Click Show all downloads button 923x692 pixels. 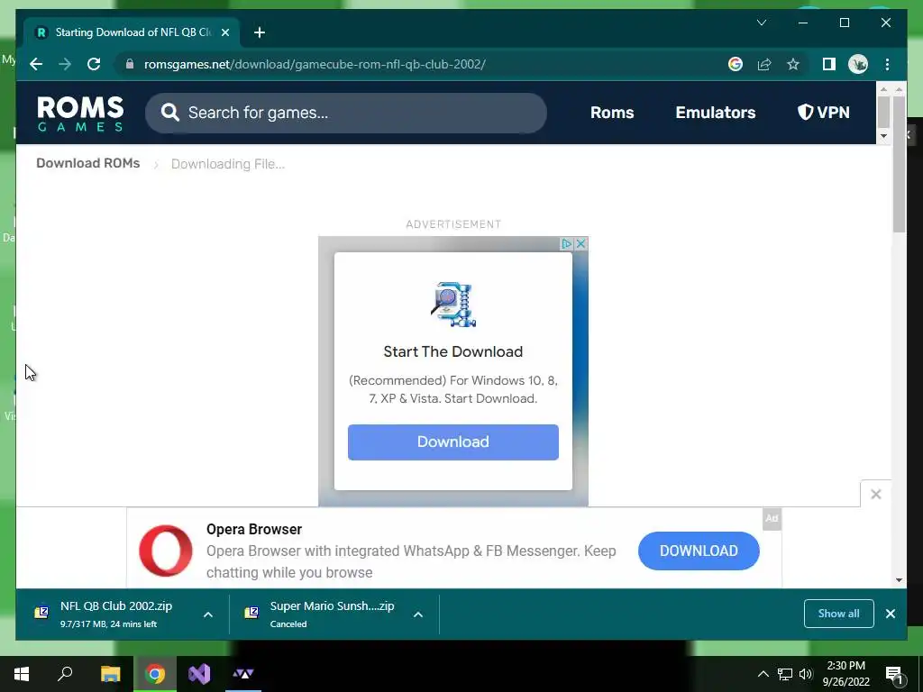click(x=839, y=613)
